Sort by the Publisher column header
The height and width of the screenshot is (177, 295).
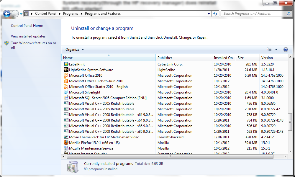tap(184, 58)
